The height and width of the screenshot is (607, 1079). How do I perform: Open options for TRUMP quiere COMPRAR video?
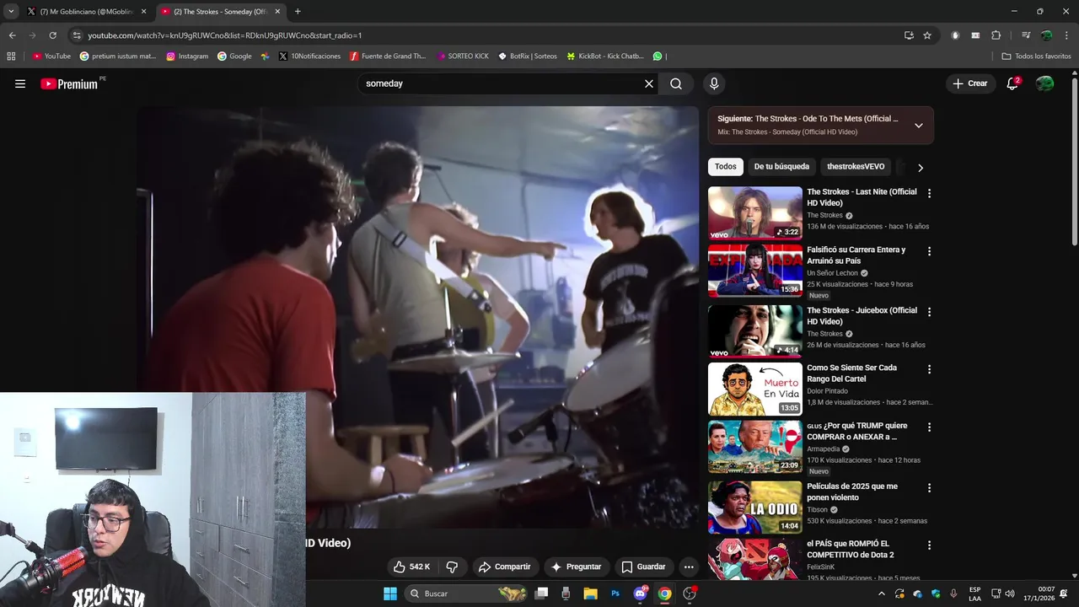coord(929,427)
